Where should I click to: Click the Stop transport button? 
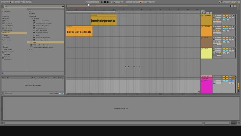[x=105, y=2]
